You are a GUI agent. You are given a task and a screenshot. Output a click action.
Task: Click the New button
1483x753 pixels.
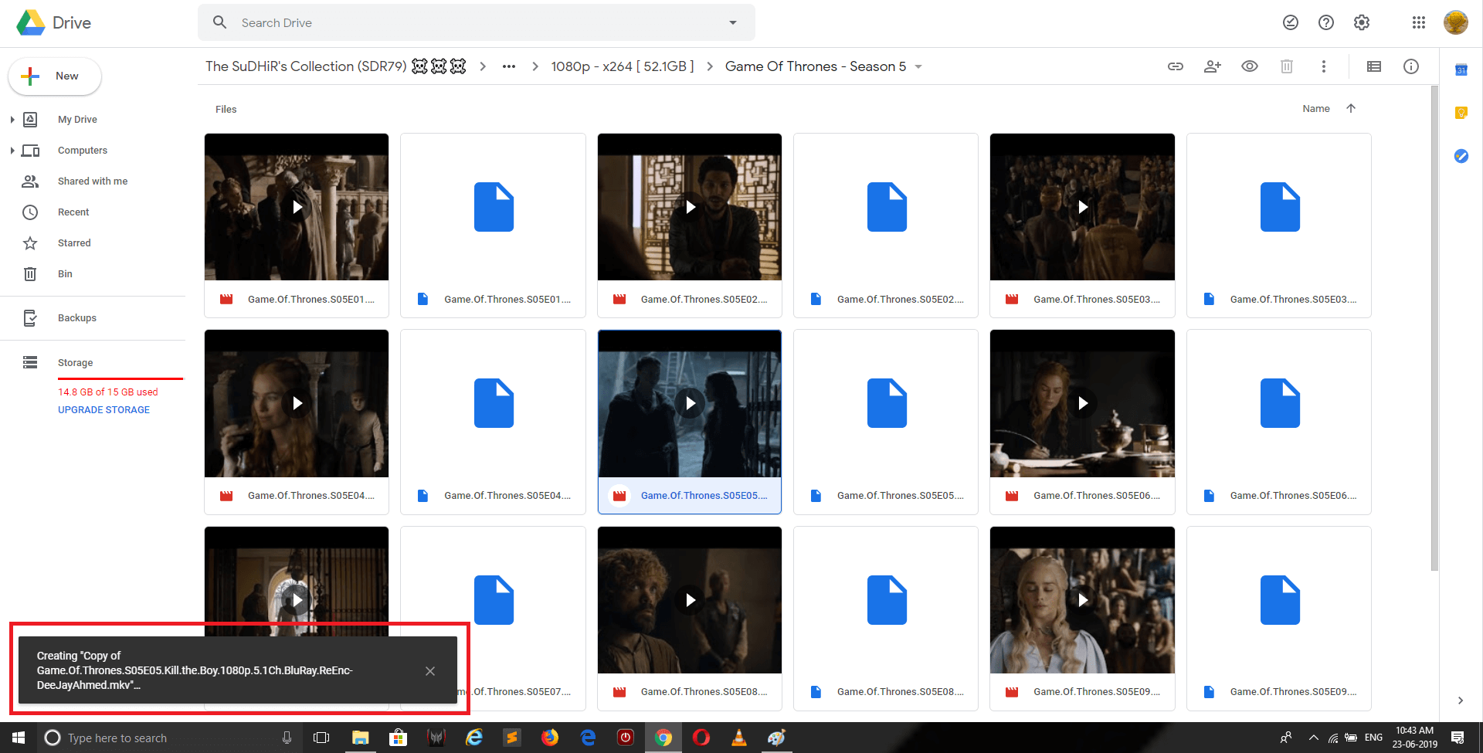55,76
